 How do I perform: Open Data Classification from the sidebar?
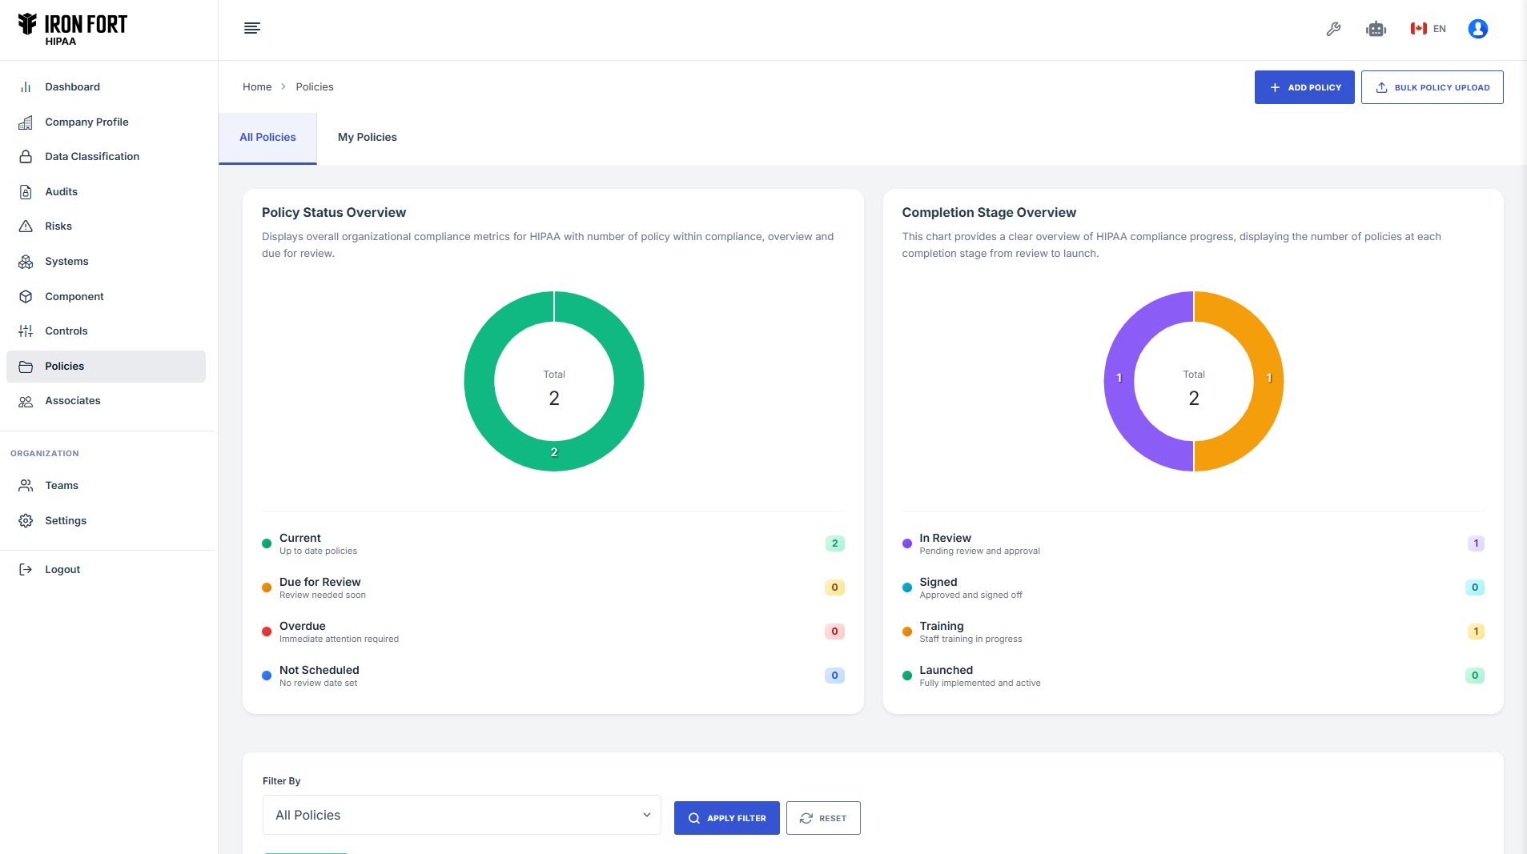[92, 157]
